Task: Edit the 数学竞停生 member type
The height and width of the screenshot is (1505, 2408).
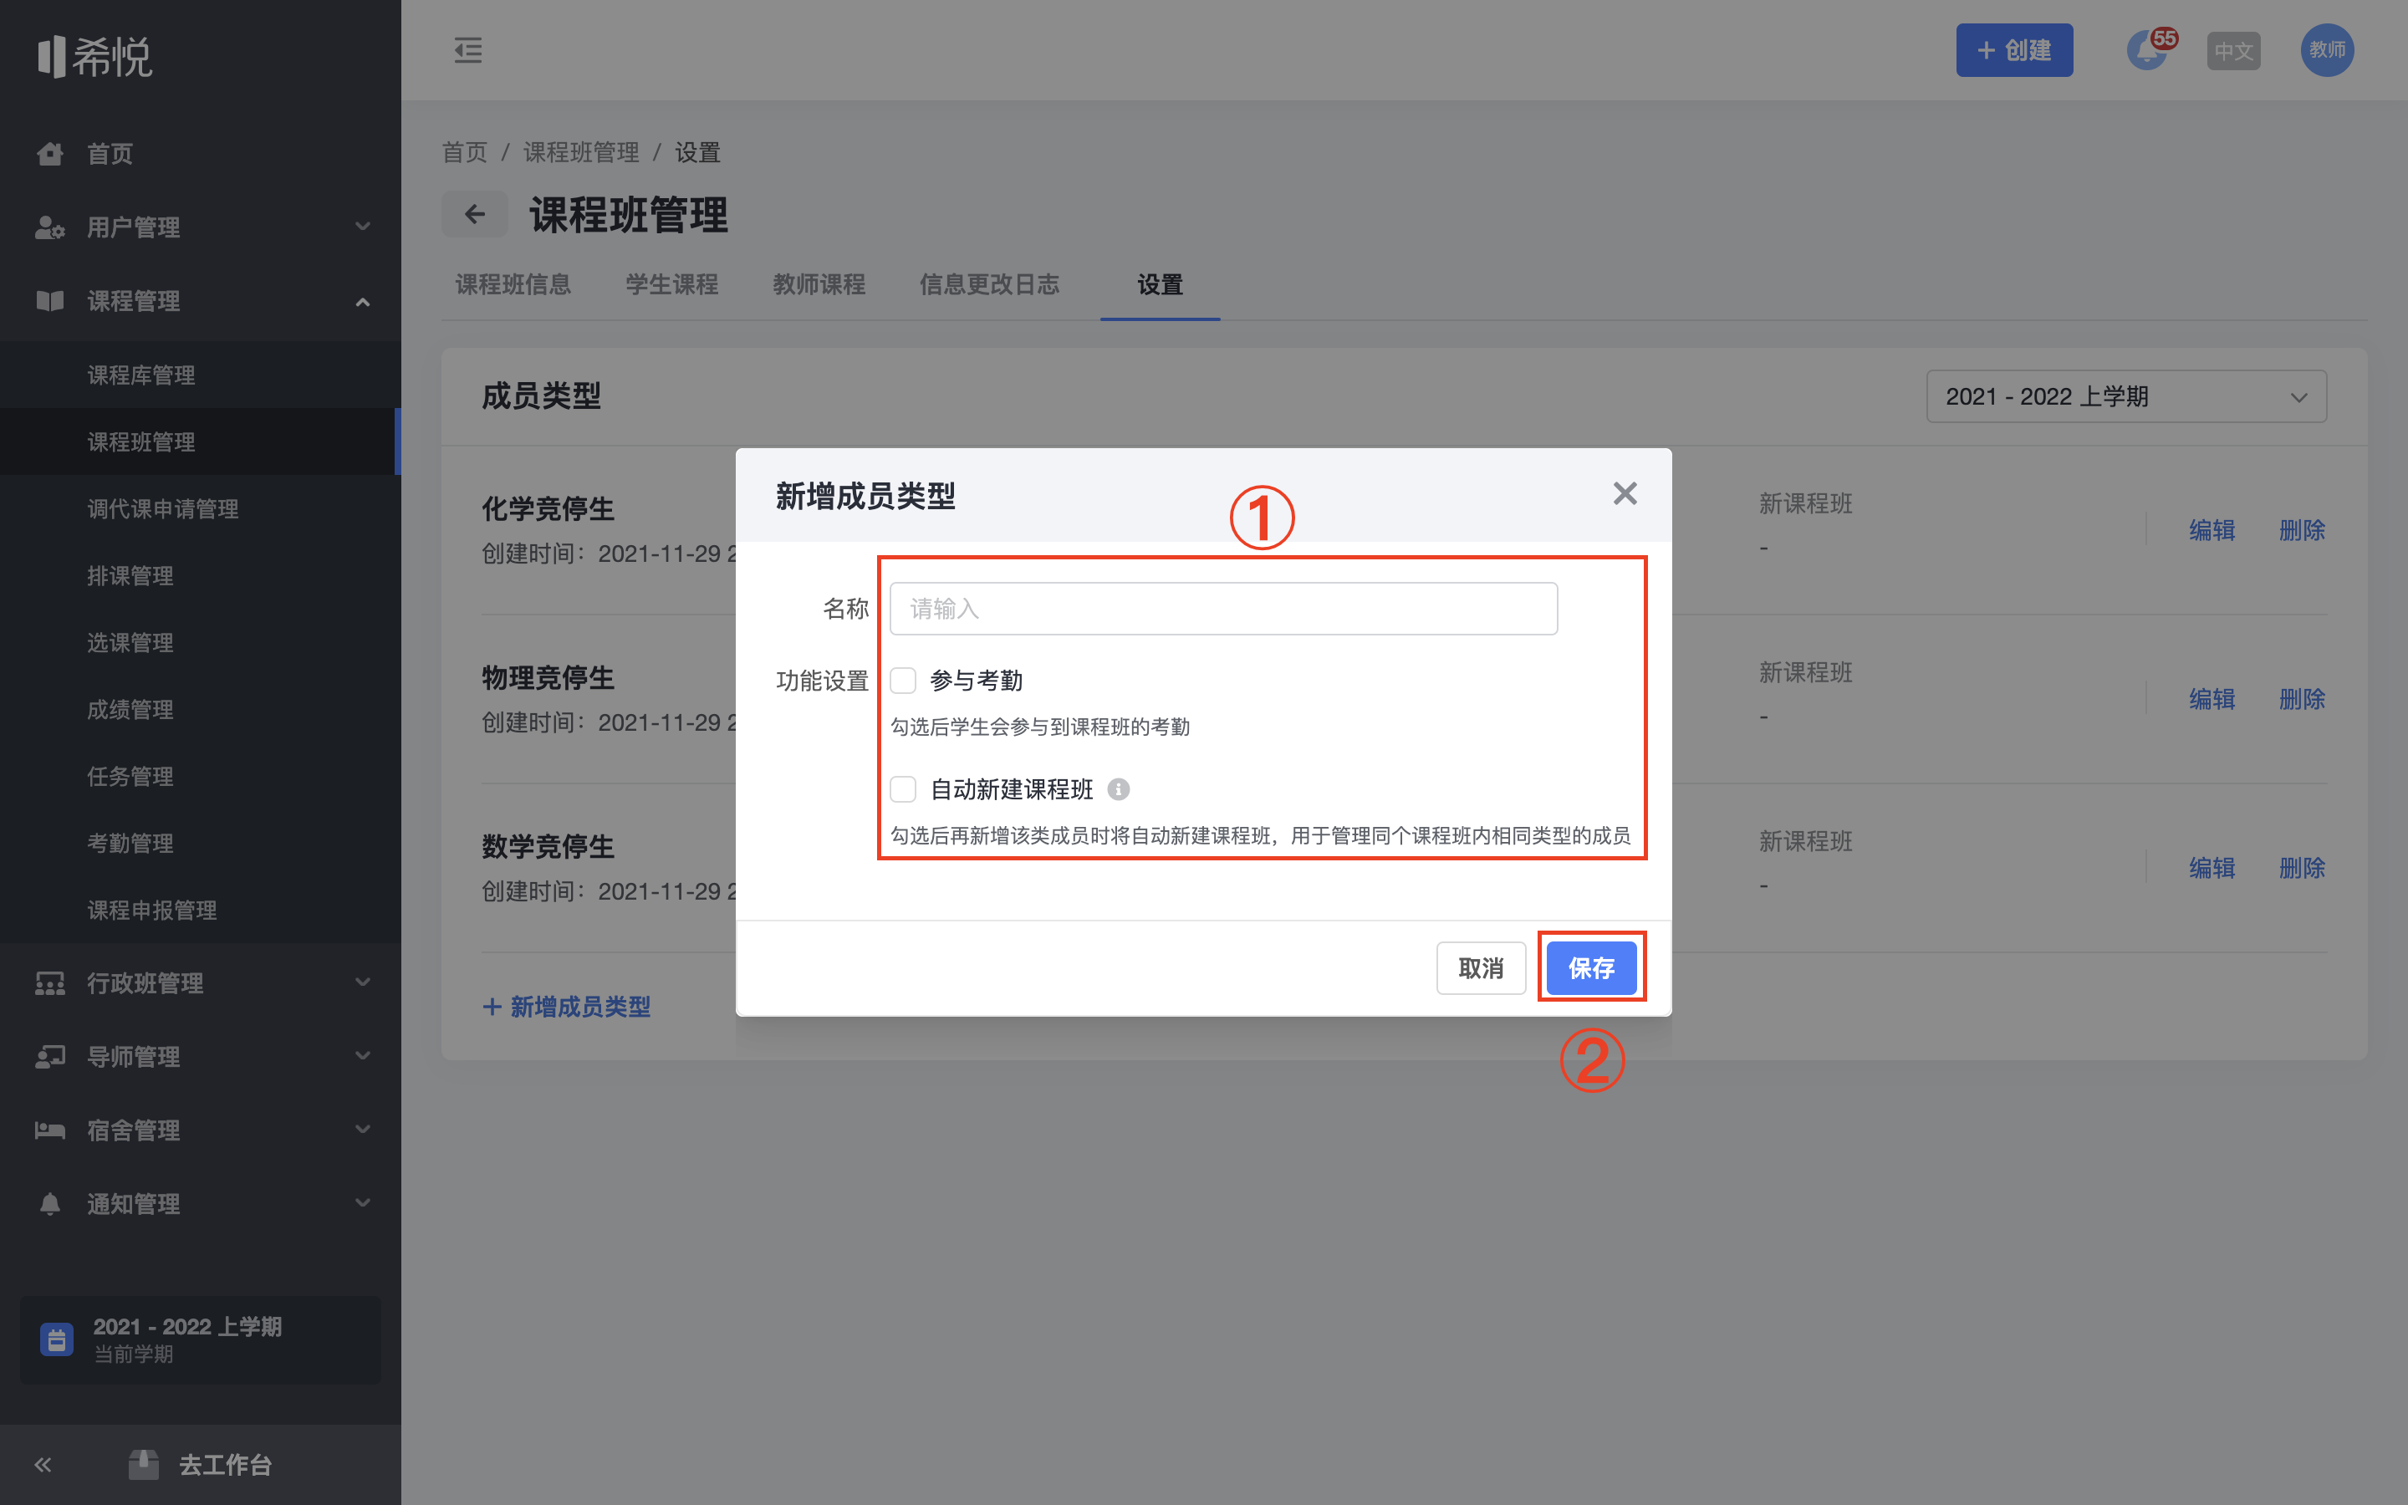Action: tap(2212, 868)
